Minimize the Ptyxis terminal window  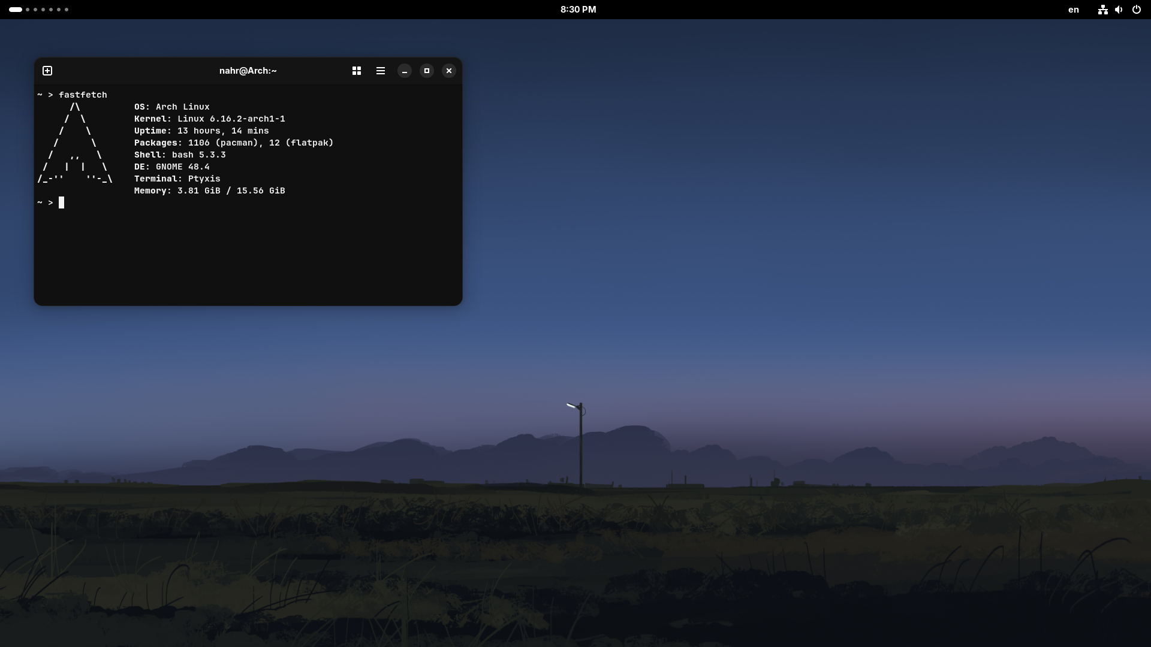coord(405,71)
